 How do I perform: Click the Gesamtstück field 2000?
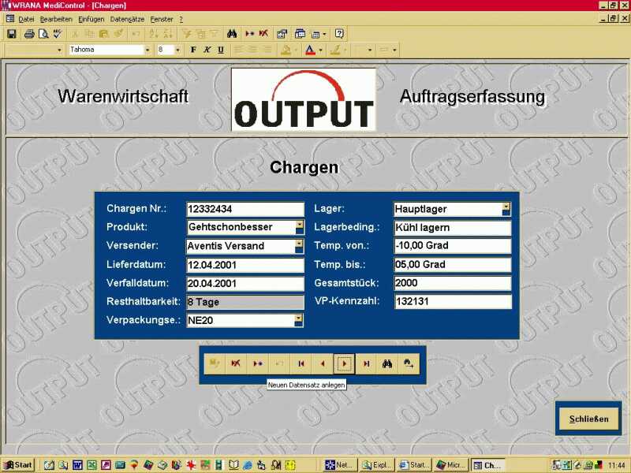[x=453, y=283]
